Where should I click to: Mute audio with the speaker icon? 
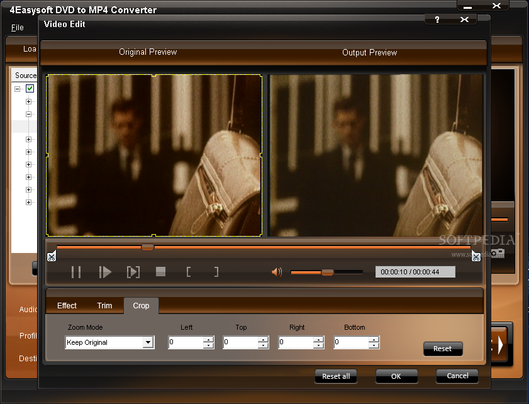pyautogui.click(x=277, y=272)
